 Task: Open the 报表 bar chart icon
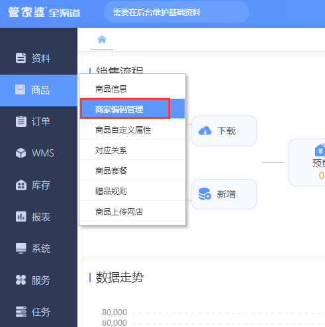(21, 217)
